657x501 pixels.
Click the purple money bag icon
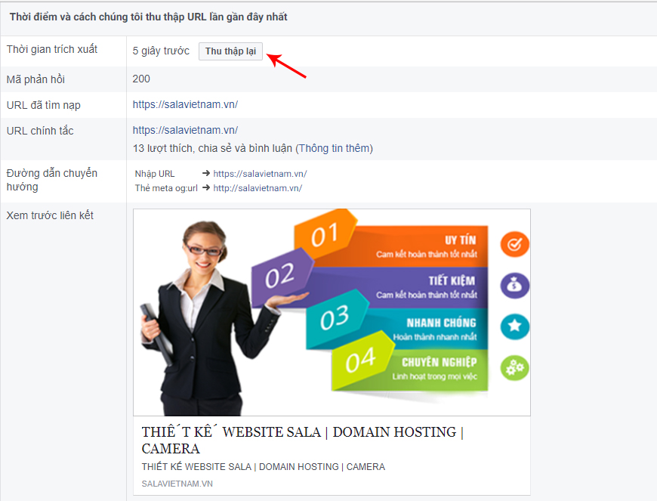point(514,286)
